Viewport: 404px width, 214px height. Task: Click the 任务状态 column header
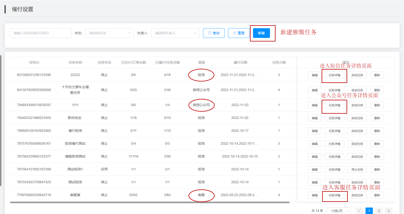pos(104,62)
